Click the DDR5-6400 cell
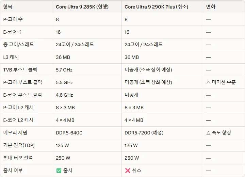 (x=69, y=133)
